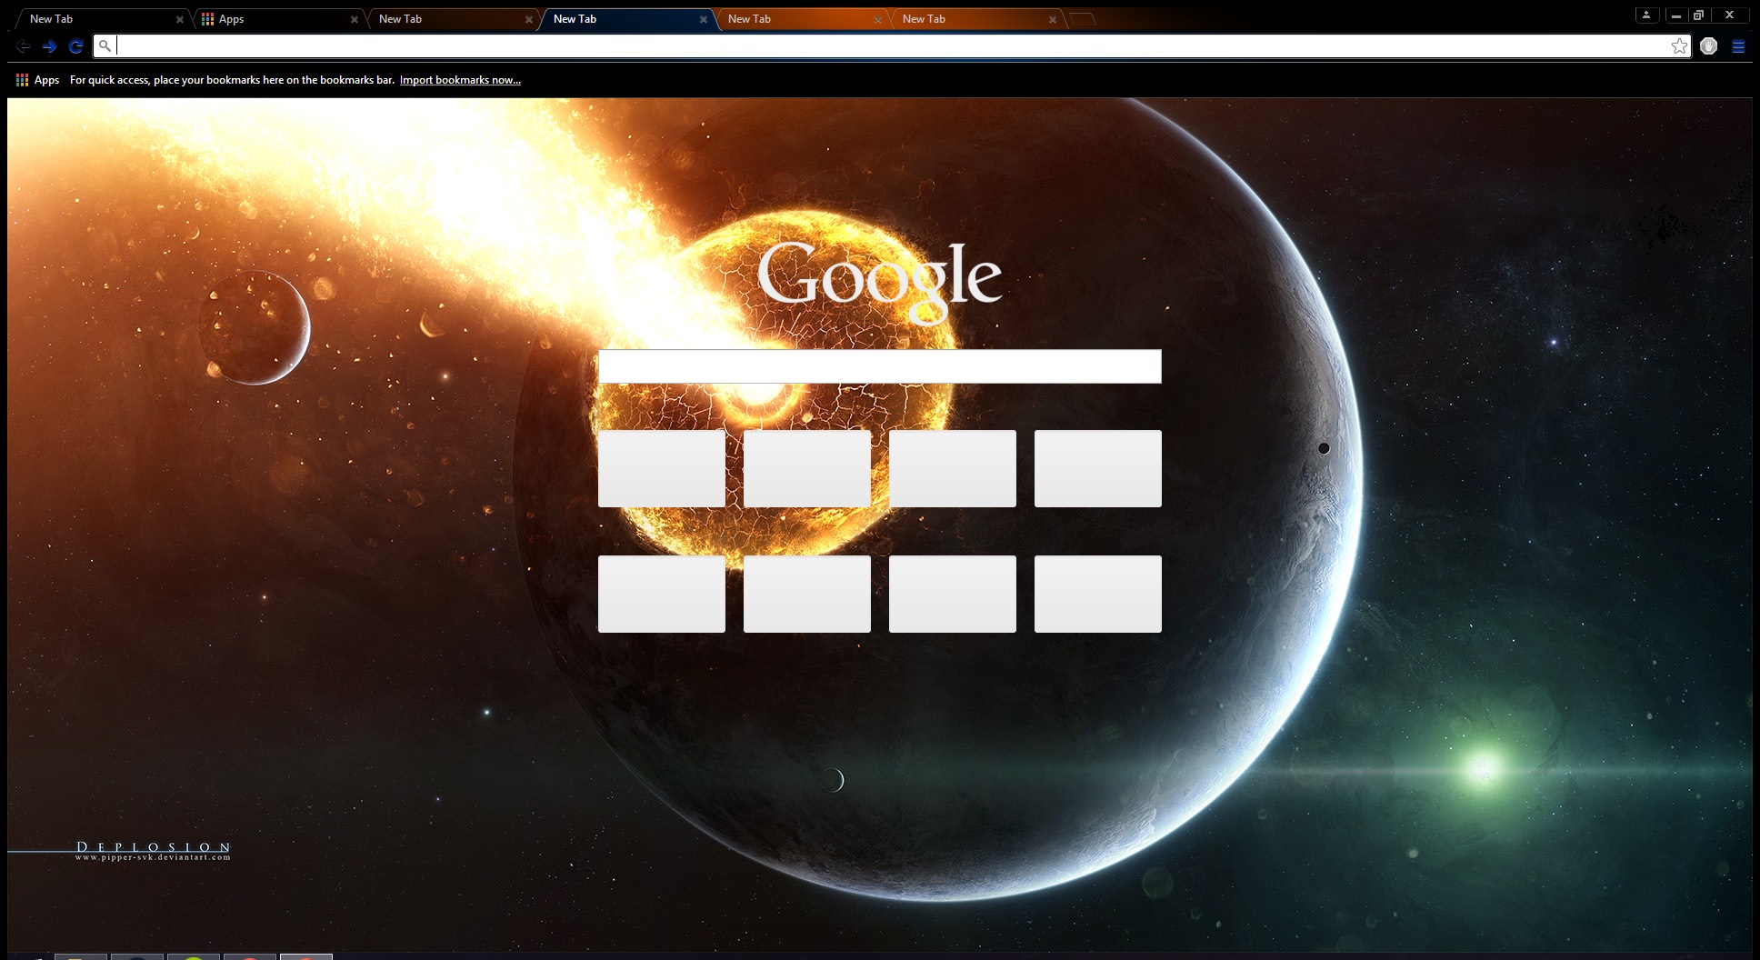Click the Apps grid icon on the bookmarks bar

[x=23, y=80]
